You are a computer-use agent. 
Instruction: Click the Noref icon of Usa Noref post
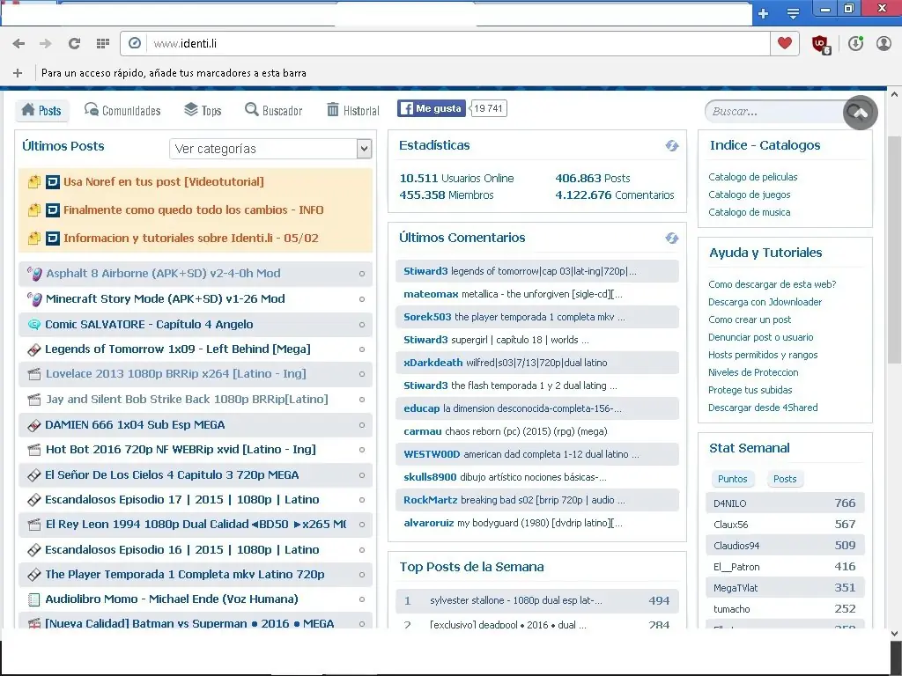[52, 182]
